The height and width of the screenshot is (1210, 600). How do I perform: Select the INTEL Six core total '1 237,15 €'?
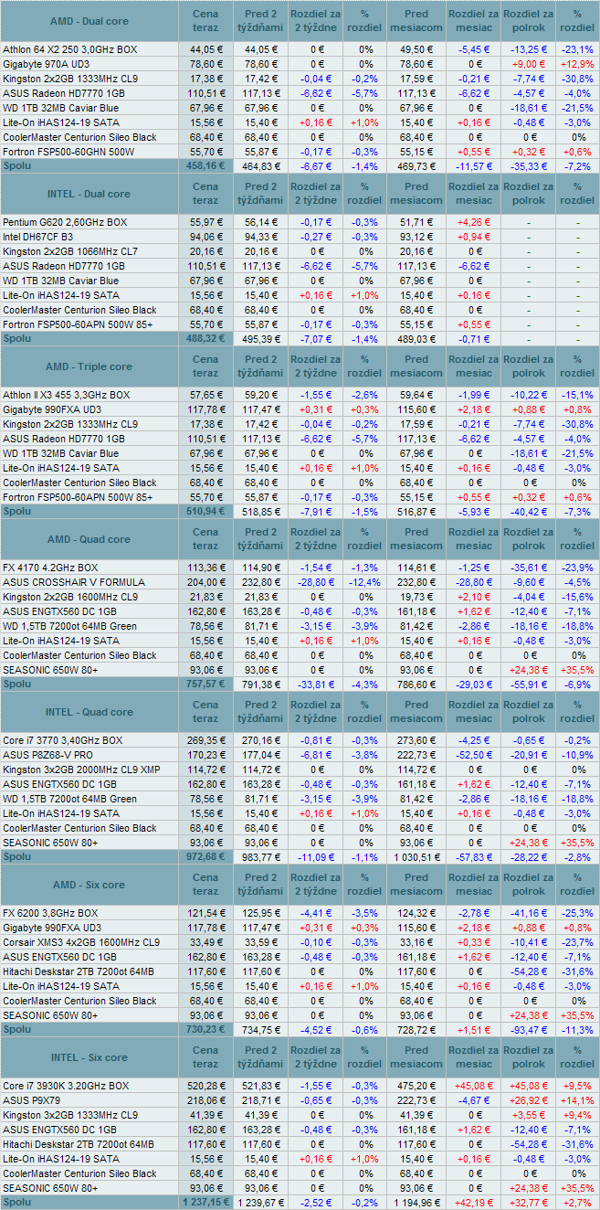pyautogui.click(x=205, y=1202)
